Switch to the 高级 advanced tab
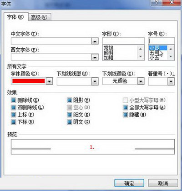The height and width of the screenshot is (191, 182). click(39, 17)
